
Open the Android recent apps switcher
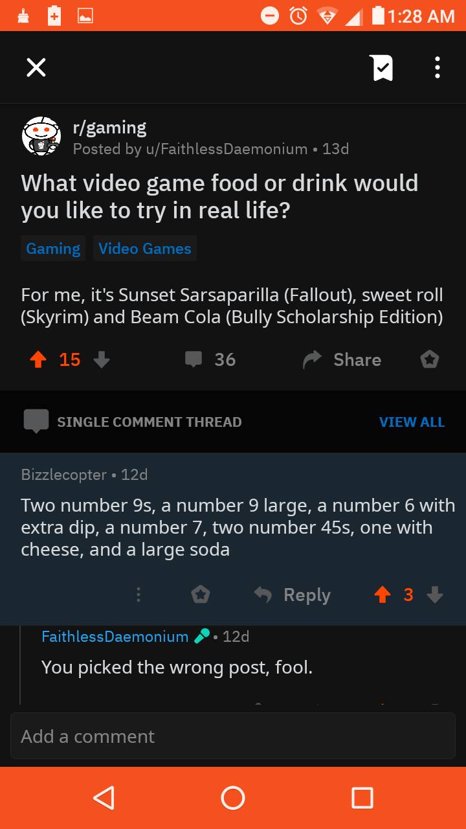pos(362,798)
